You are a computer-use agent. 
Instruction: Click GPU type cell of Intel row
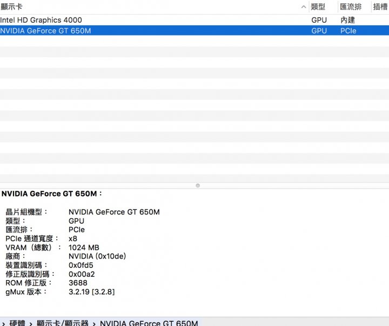[x=319, y=20]
